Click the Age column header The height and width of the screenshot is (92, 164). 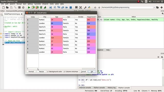coord(57,17)
